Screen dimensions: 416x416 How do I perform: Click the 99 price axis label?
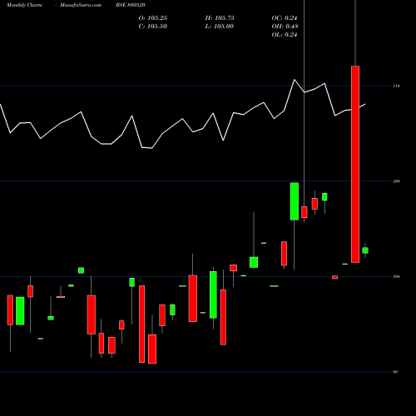(x=395, y=372)
